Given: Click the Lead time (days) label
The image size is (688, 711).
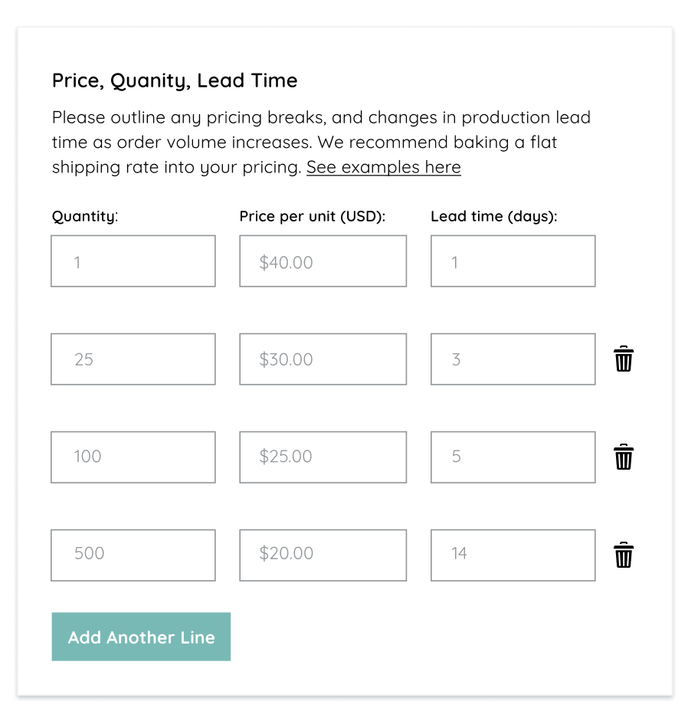Looking at the screenshot, I should (x=493, y=217).
